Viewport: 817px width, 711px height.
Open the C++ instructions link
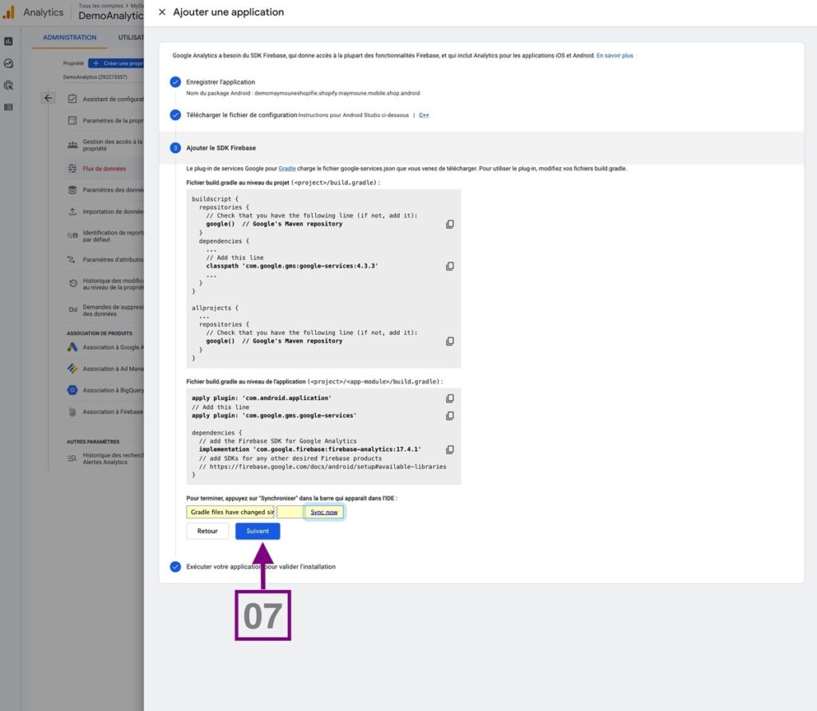[x=424, y=115]
